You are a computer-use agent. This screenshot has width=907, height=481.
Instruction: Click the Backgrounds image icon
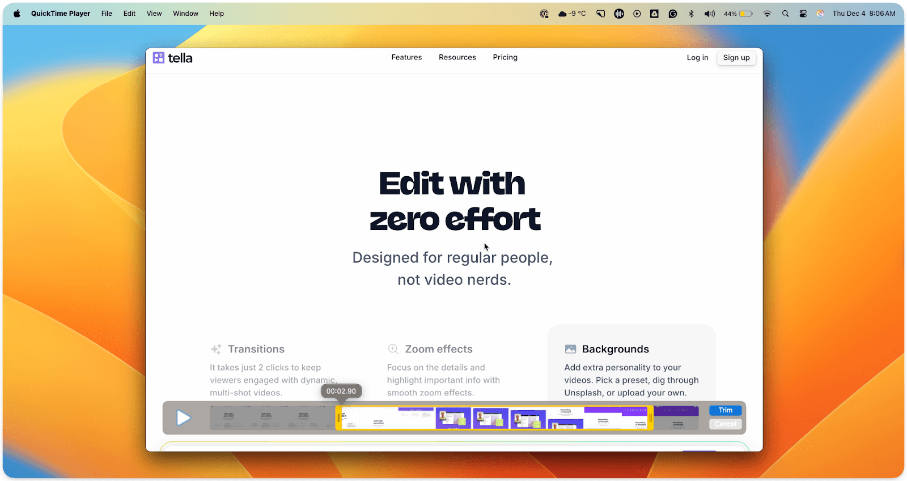[x=570, y=349]
